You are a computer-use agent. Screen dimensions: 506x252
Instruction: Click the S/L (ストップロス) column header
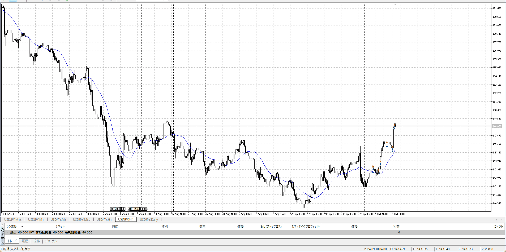pyautogui.click(x=271, y=227)
